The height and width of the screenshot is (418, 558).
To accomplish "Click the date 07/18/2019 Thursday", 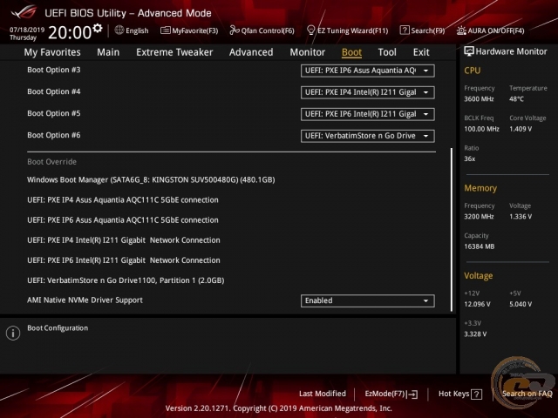I will pos(27,33).
